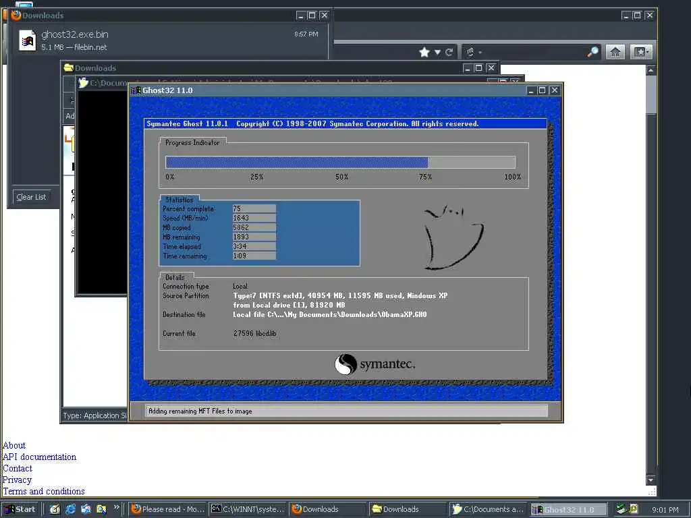Click the bookmark star icon in Firefox
691x518 pixels.
pyautogui.click(x=424, y=53)
